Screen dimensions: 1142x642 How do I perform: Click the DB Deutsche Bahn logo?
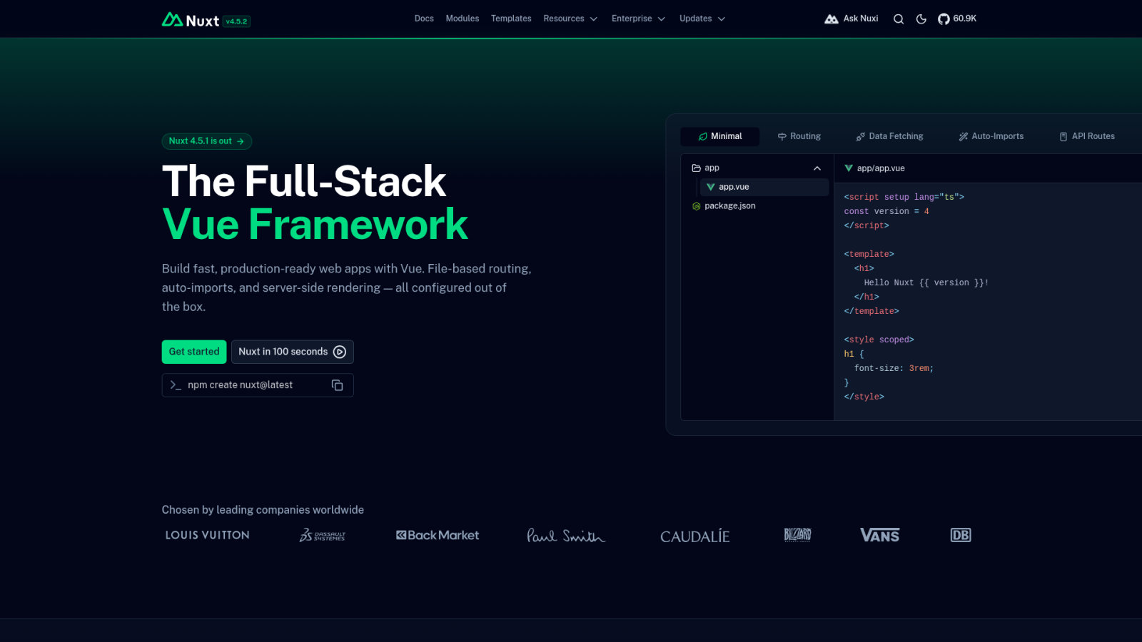click(961, 535)
